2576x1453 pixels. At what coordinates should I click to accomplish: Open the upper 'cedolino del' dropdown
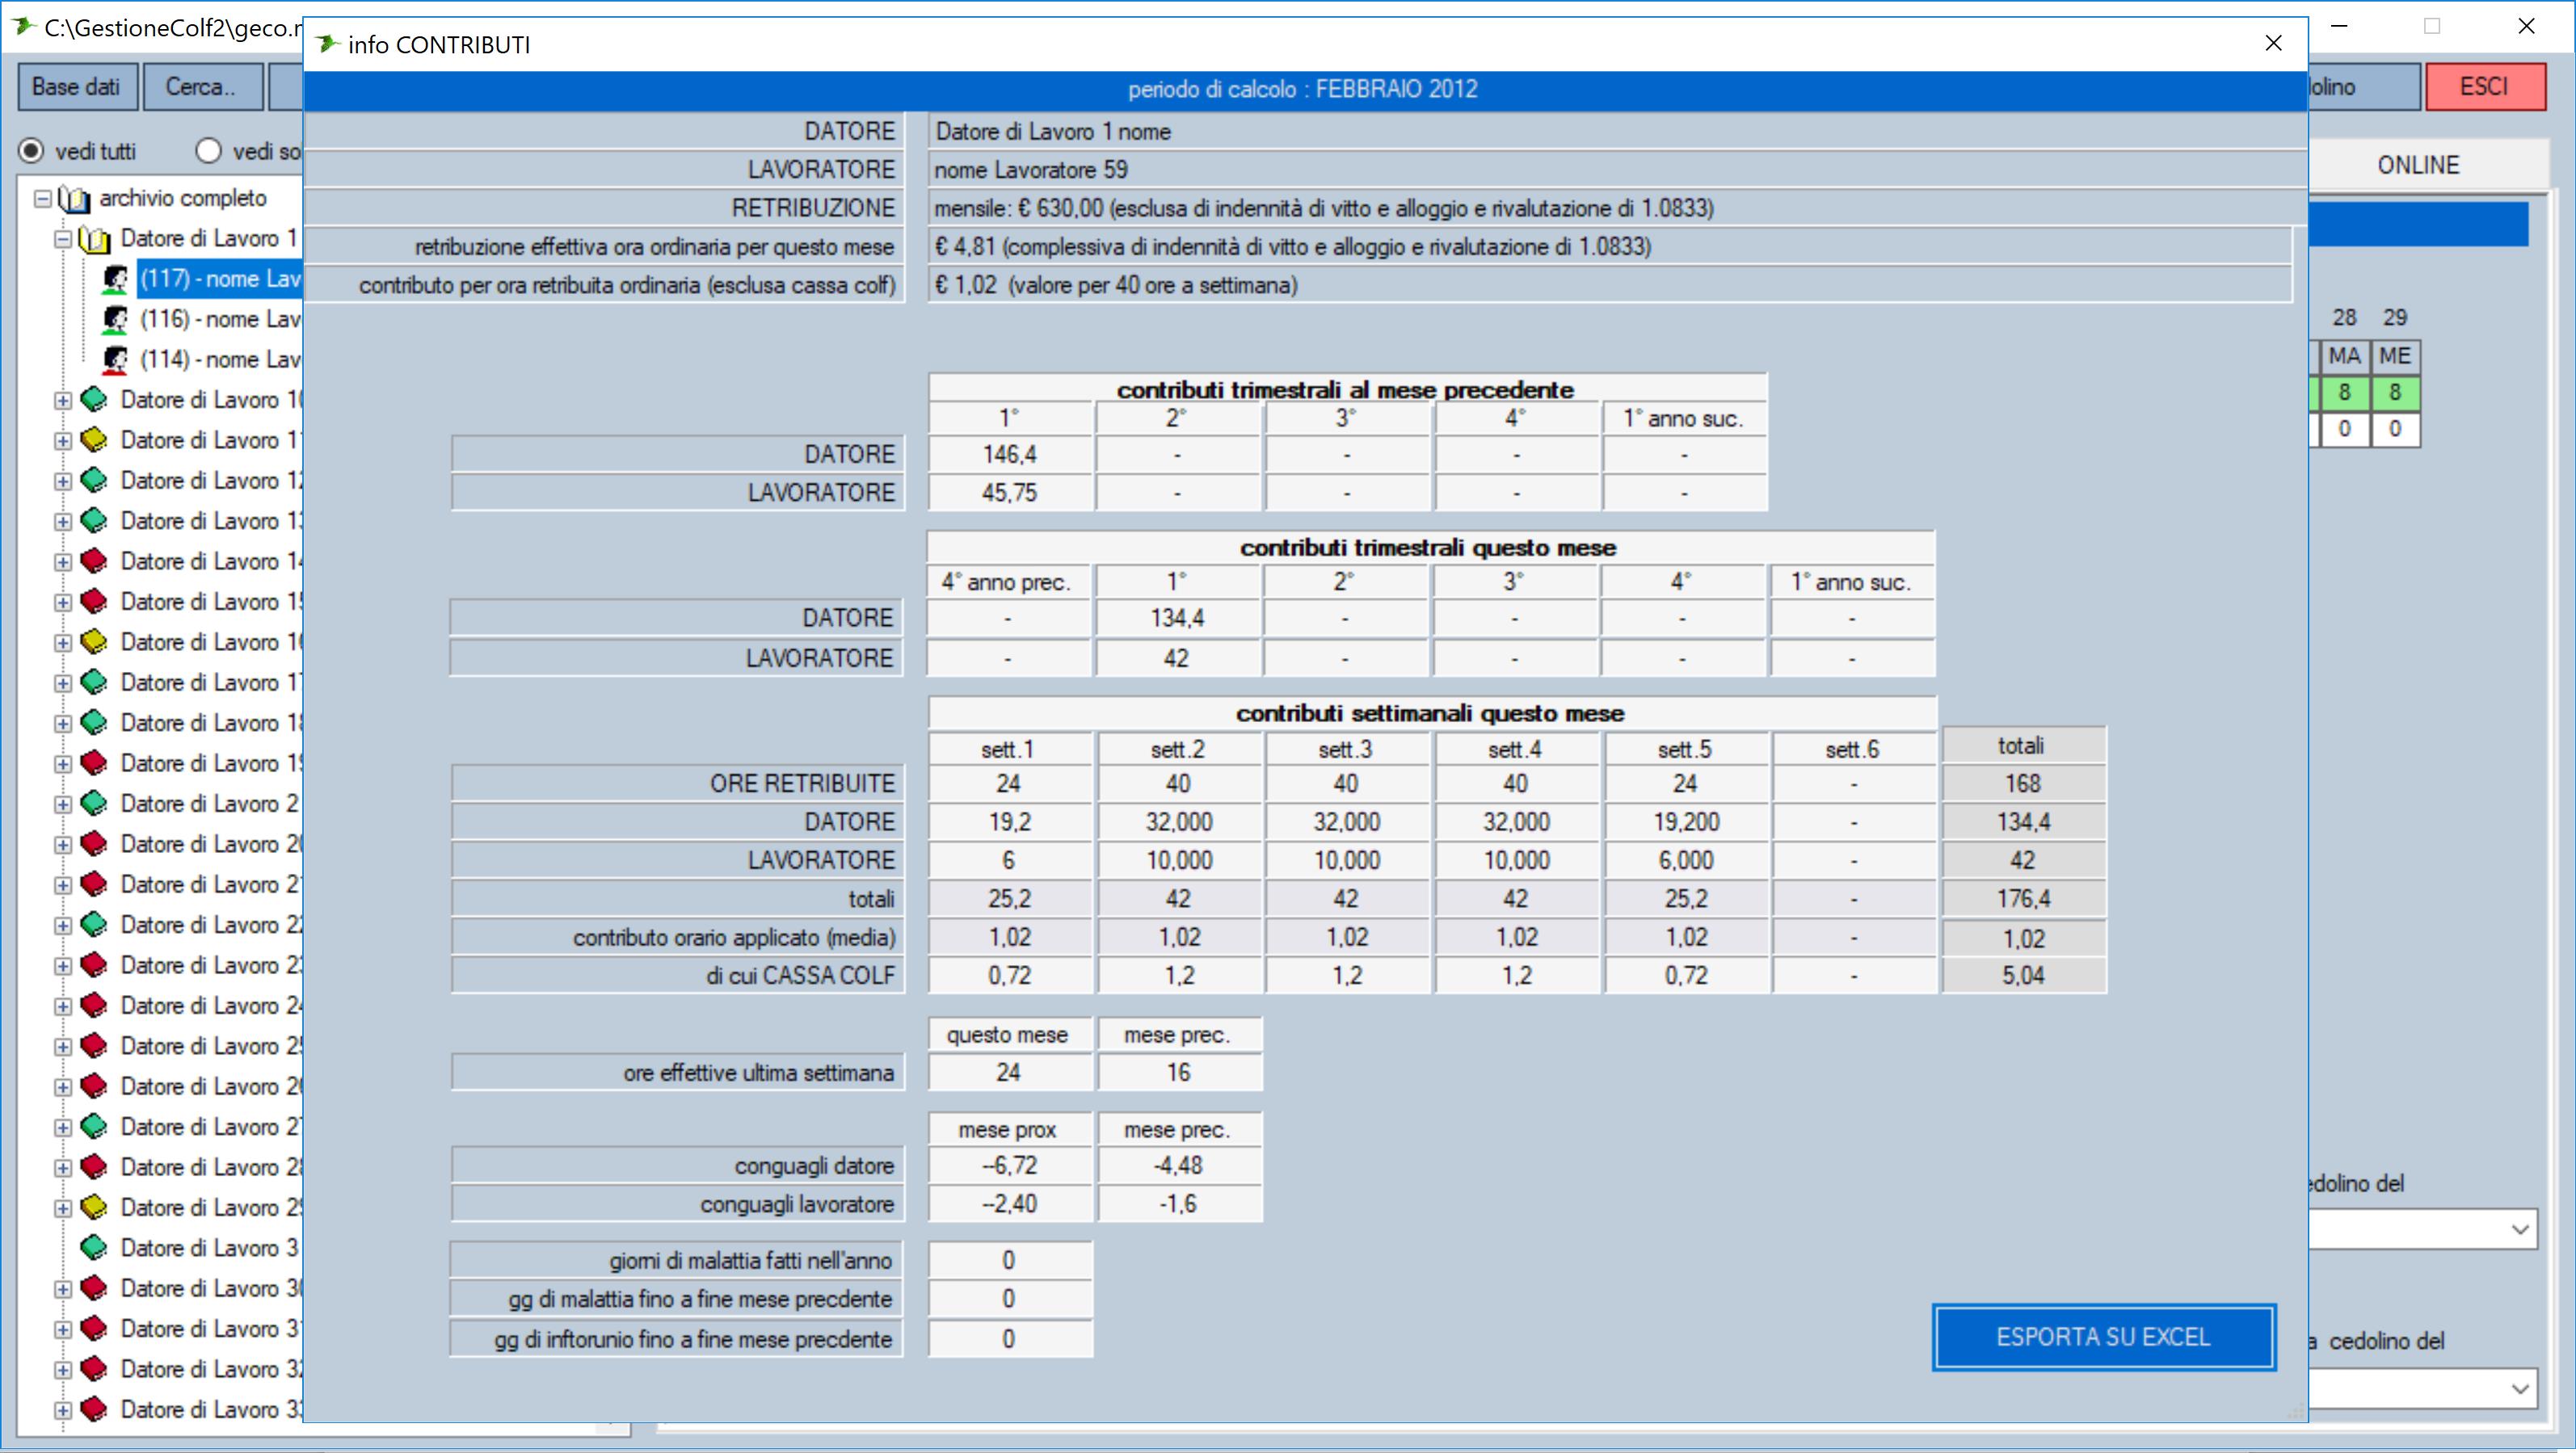tap(2520, 1230)
